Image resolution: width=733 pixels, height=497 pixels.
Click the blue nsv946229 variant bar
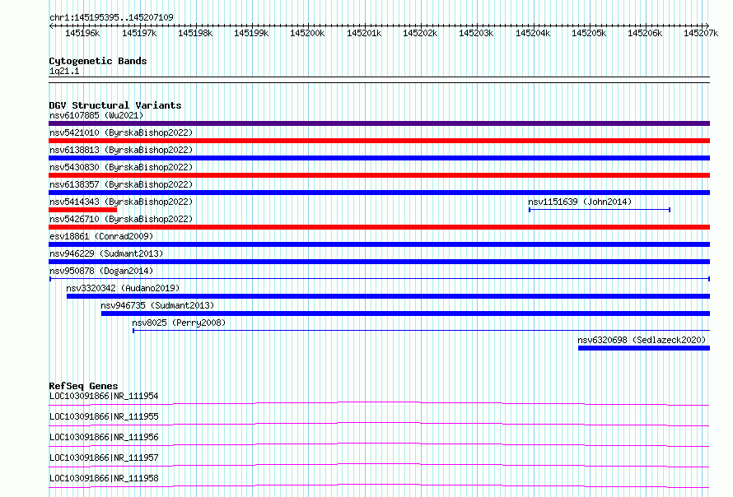379,262
